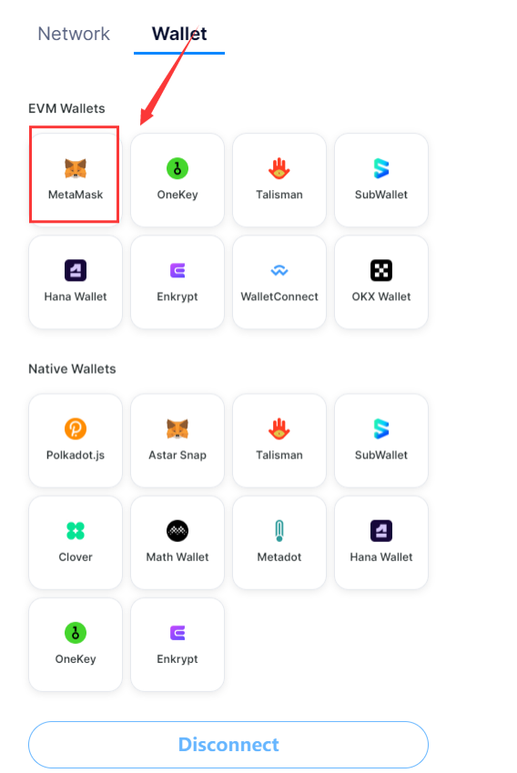
Task: Select Enkrypt in EVM Wallets section
Action: coord(177,282)
